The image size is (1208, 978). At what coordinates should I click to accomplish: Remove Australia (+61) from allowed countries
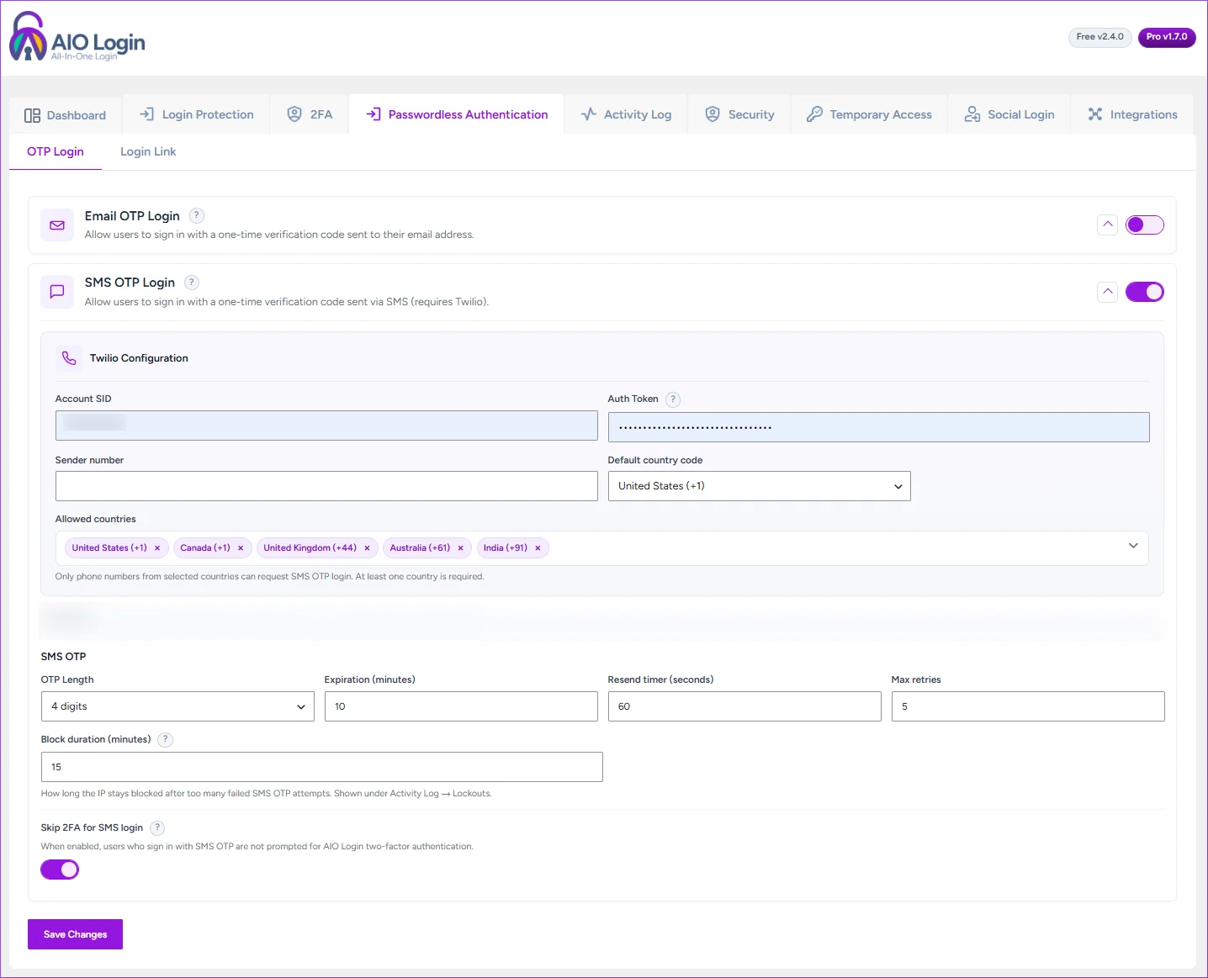click(460, 548)
